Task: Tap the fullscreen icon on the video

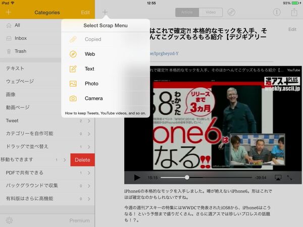Action: 289,178
